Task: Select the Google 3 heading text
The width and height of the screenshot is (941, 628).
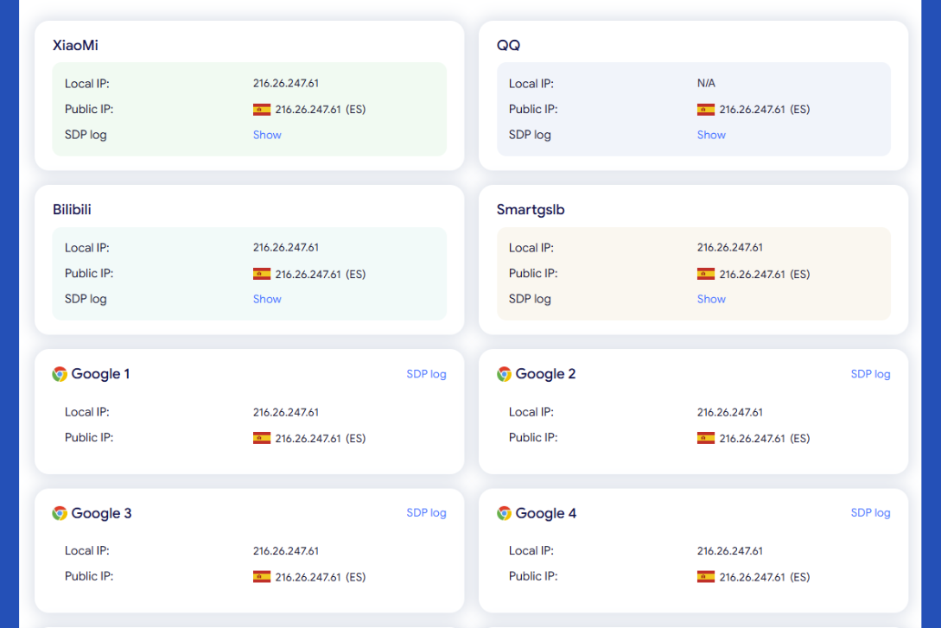Action: [x=101, y=513]
